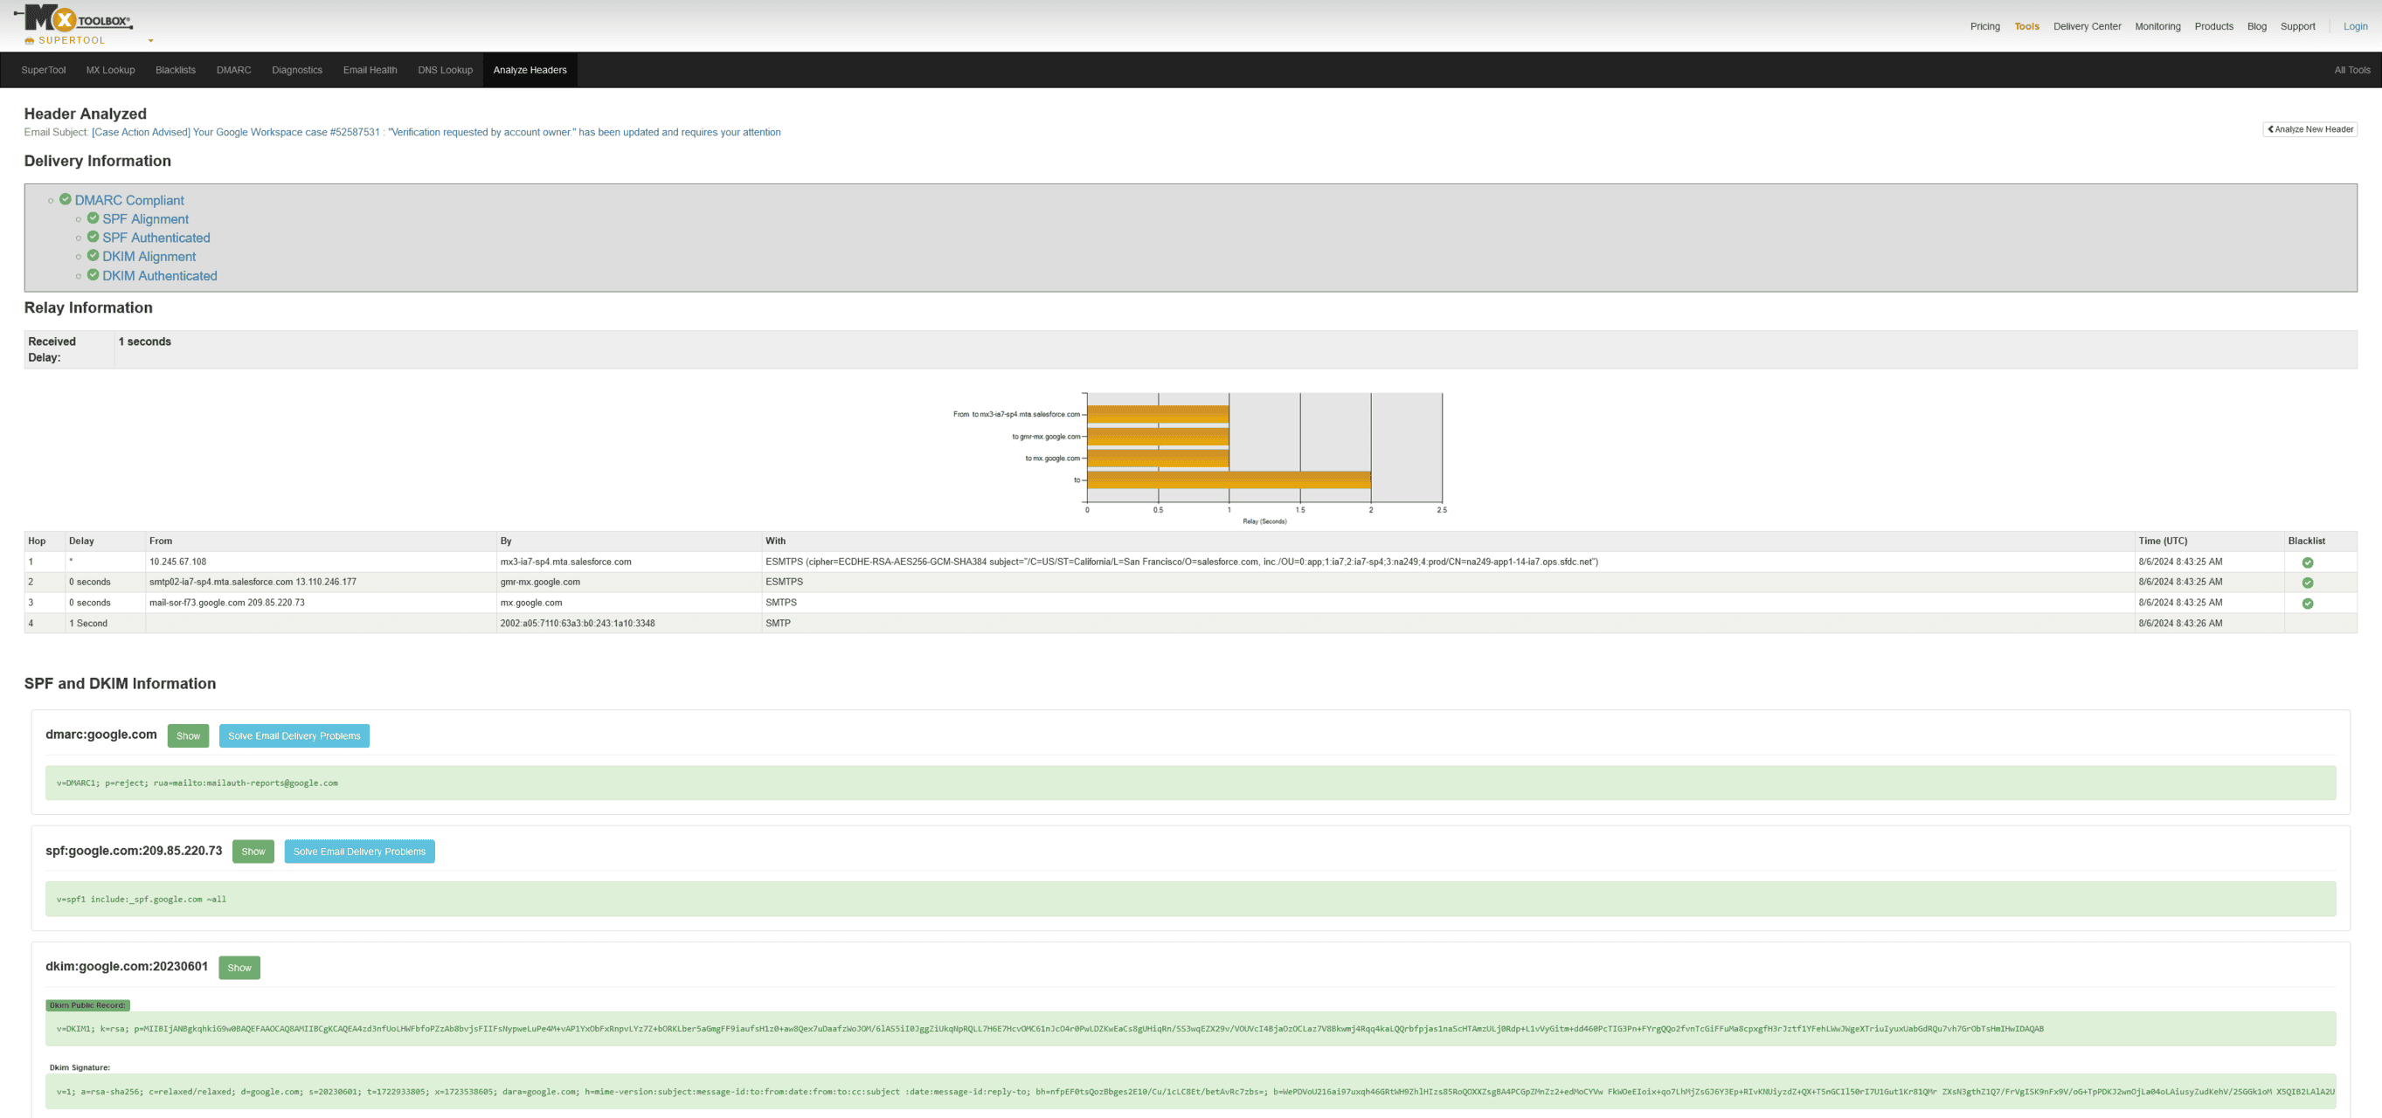This screenshot has height=1118, width=2382.
Task: Click the Login link
Action: pyautogui.click(x=2355, y=27)
